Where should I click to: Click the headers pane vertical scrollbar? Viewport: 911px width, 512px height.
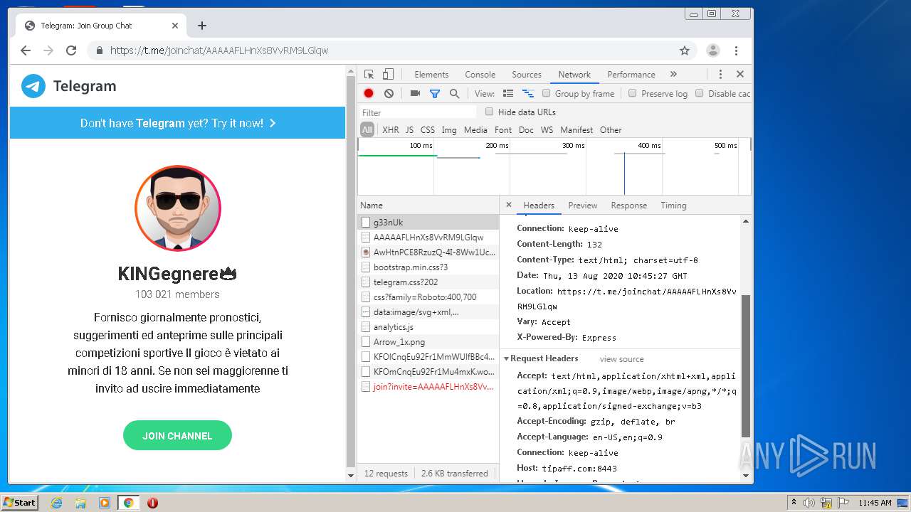pos(746,366)
